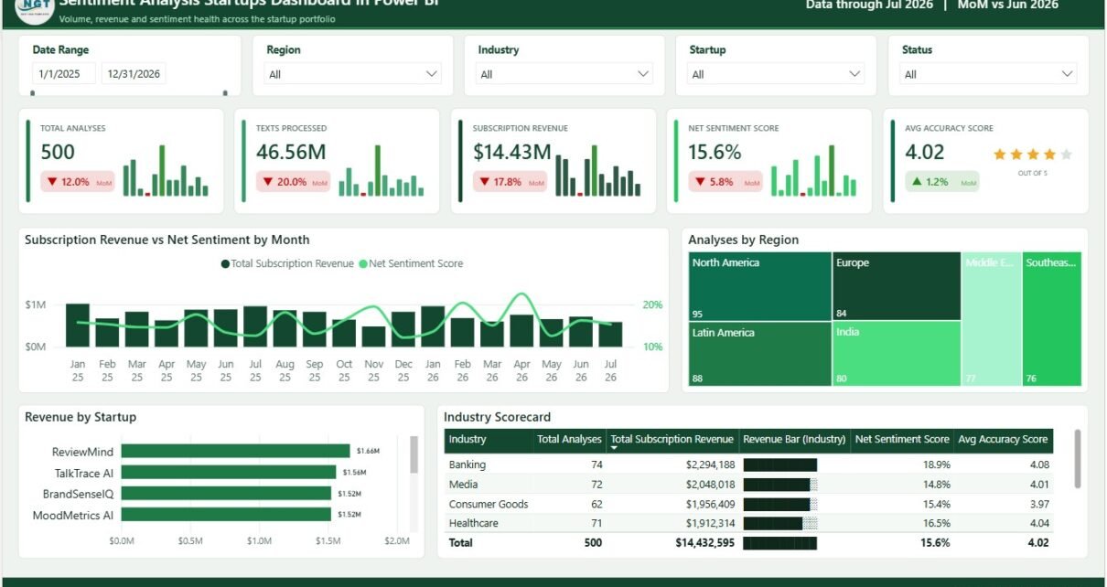
Task: Select the ReviewMind revenue bar
Action: tap(235, 451)
